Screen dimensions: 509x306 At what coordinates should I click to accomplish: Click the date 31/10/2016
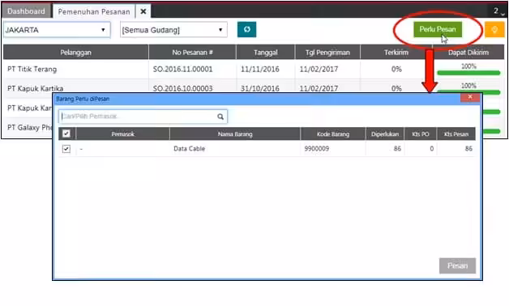coord(259,88)
